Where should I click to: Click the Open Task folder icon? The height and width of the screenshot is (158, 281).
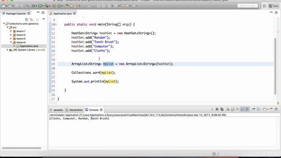tap(71, 6)
